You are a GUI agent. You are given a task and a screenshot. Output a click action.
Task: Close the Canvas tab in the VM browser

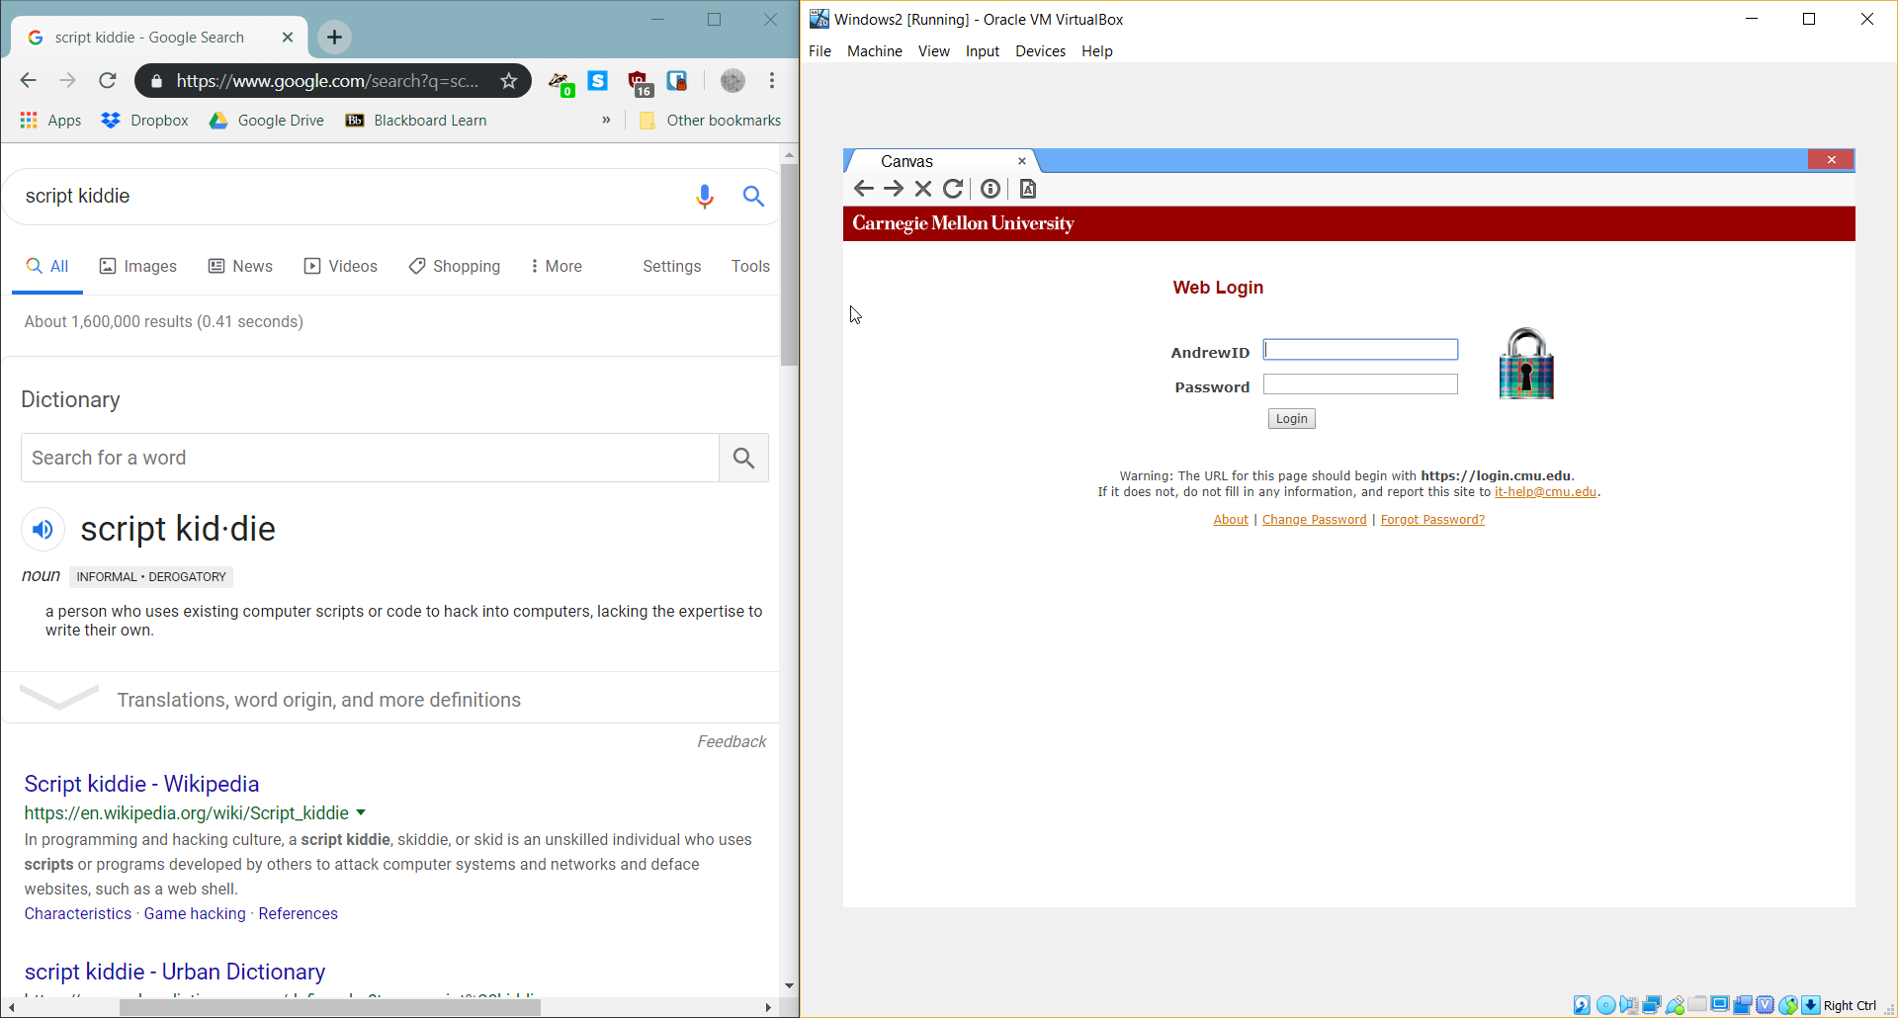click(1022, 161)
